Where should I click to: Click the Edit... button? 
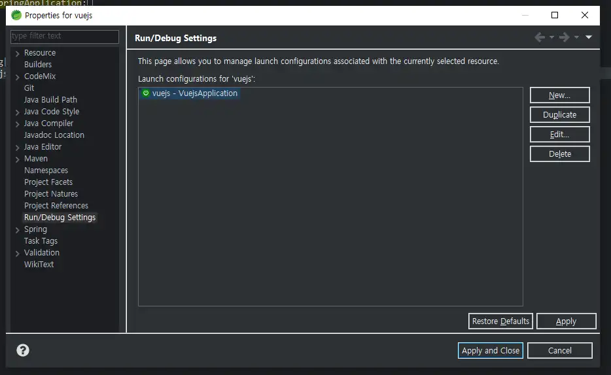[x=559, y=134]
